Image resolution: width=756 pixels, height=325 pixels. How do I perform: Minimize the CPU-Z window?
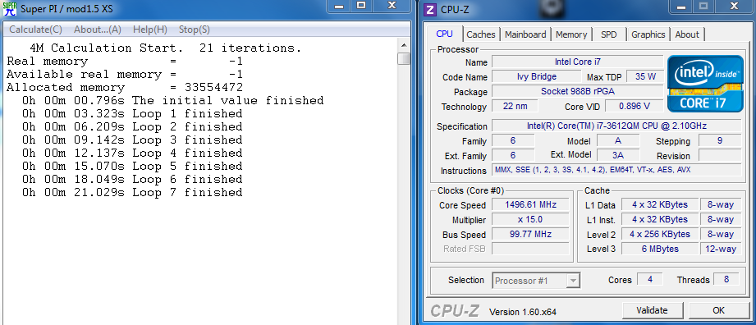tap(682, 6)
